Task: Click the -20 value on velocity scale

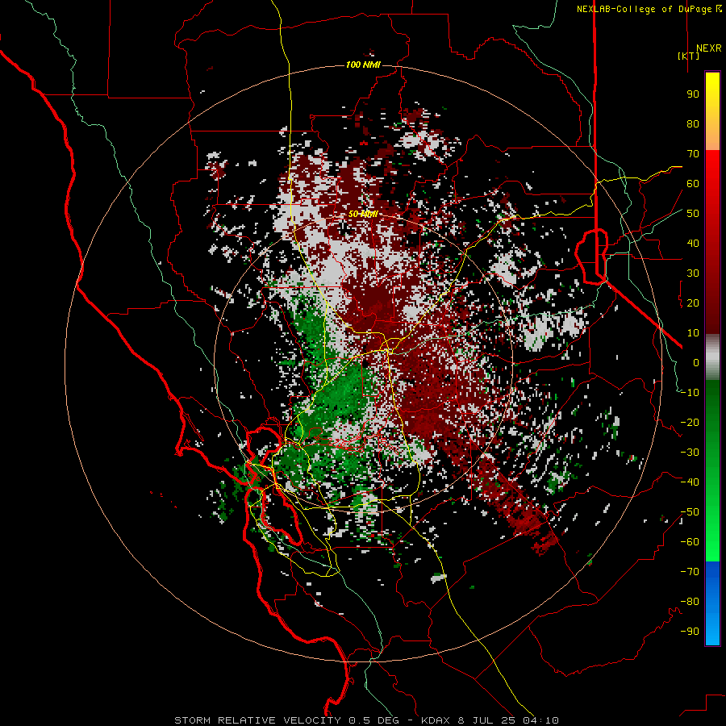Action: point(690,422)
